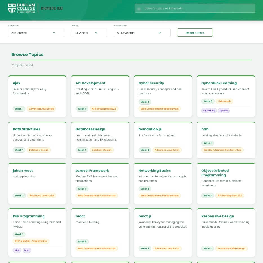Screen dimensions: 263x263
Task: Click the purple cyberduck keyword tag
Action: coord(209,111)
